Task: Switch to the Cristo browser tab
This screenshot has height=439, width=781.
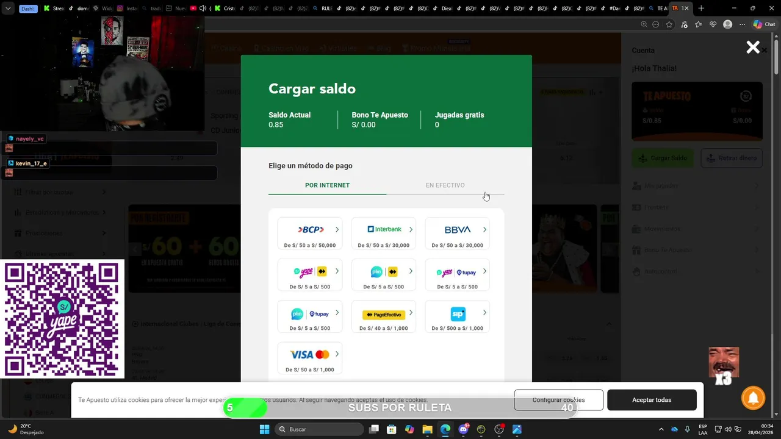Action: click(224, 9)
